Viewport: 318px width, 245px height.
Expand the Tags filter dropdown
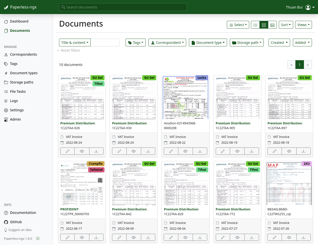[x=136, y=43]
